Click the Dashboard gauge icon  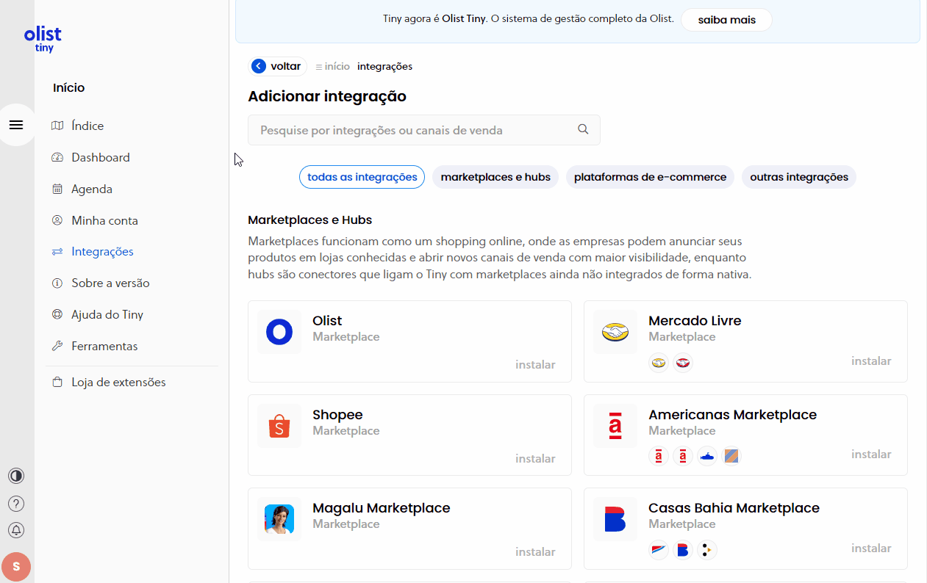(57, 157)
